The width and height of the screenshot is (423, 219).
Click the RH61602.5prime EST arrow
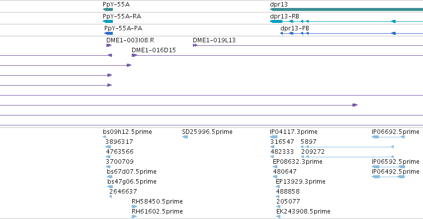pos(134,217)
